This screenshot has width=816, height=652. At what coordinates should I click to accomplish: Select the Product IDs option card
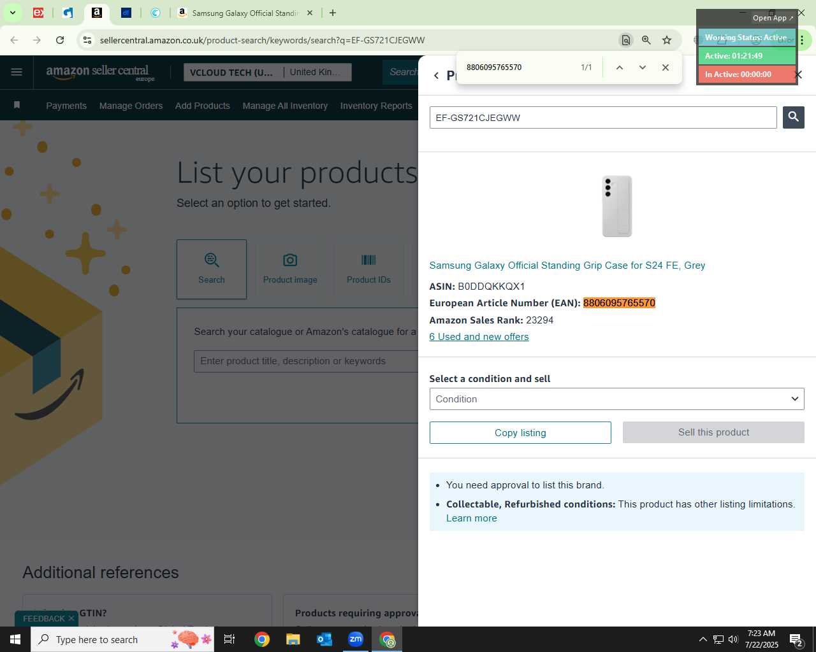pyautogui.click(x=368, y=269)
